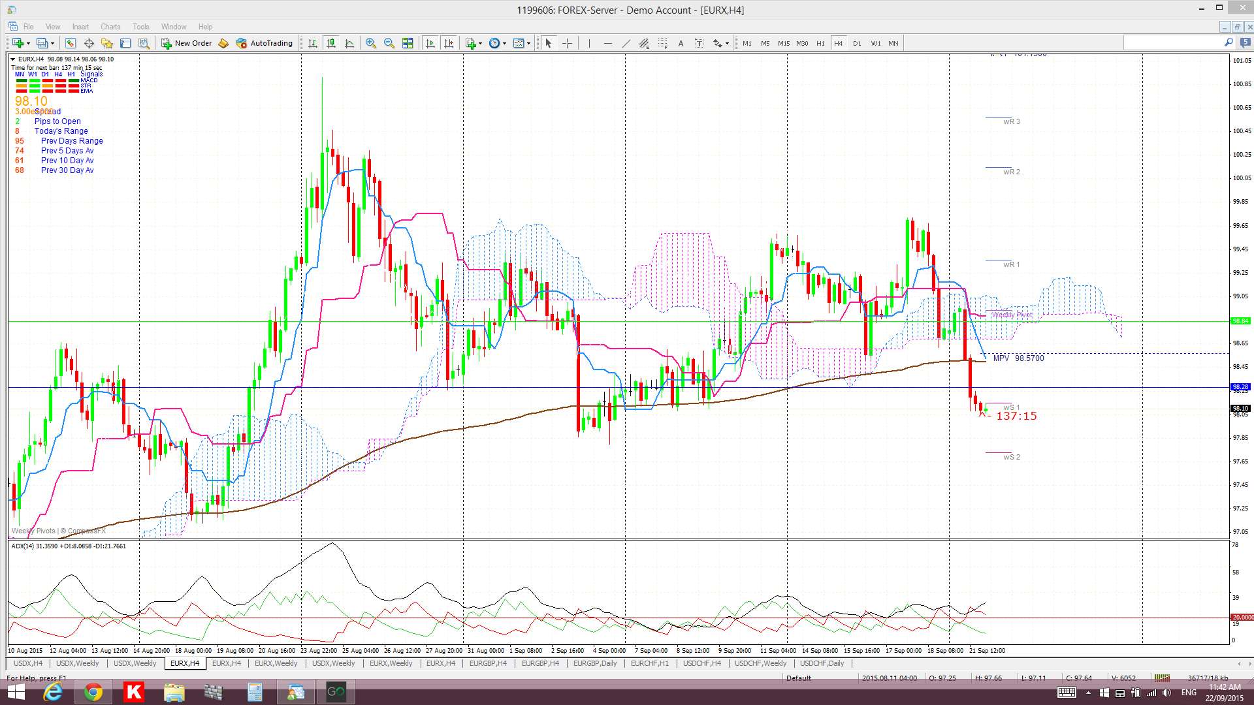Open Google Chrome from the taskbar
This screenshot has height=705, width=1254.
pyautogui.click(x=93, y=692)
